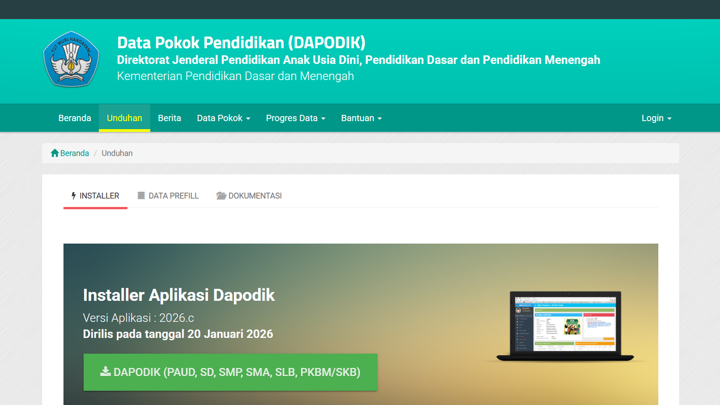Select Beranda in the navigation bar
Screen dimensions: 720x405
[x=75, y=117]
